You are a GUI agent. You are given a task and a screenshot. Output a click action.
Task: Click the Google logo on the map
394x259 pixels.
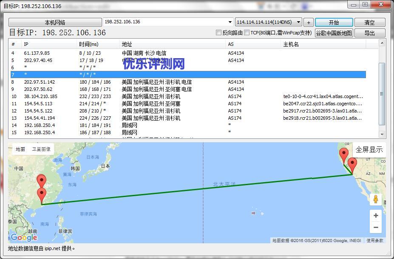24,237
